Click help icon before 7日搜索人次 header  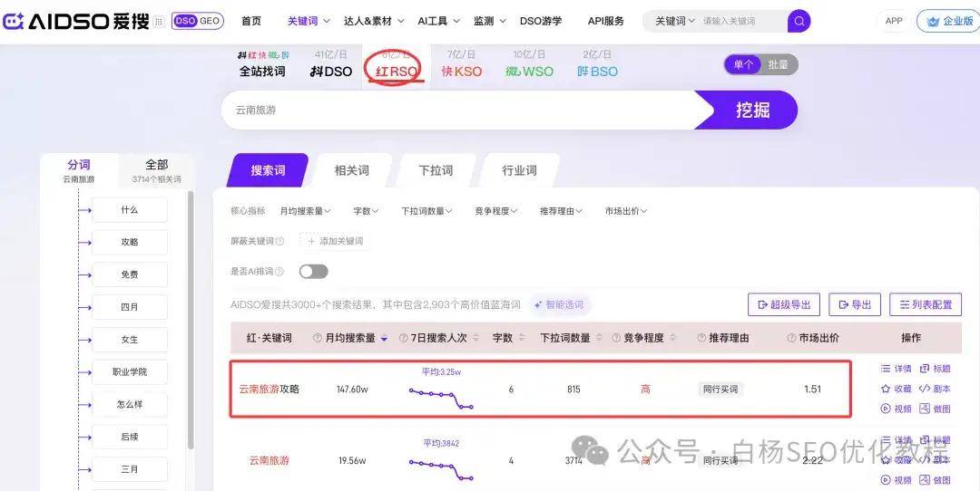tap(403, 338)
